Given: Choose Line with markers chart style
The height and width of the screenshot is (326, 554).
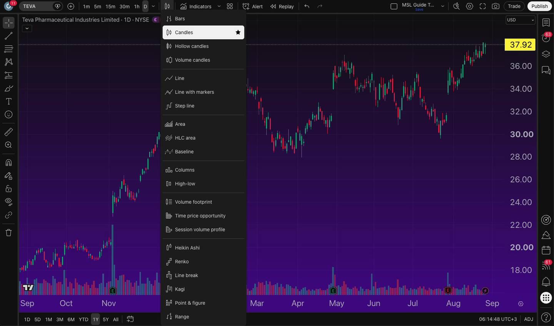Looking at the screenshot, I should pos(204,92).
